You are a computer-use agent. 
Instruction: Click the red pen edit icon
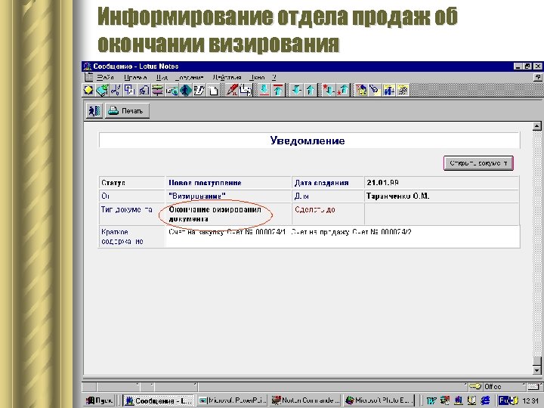[231, 90]
